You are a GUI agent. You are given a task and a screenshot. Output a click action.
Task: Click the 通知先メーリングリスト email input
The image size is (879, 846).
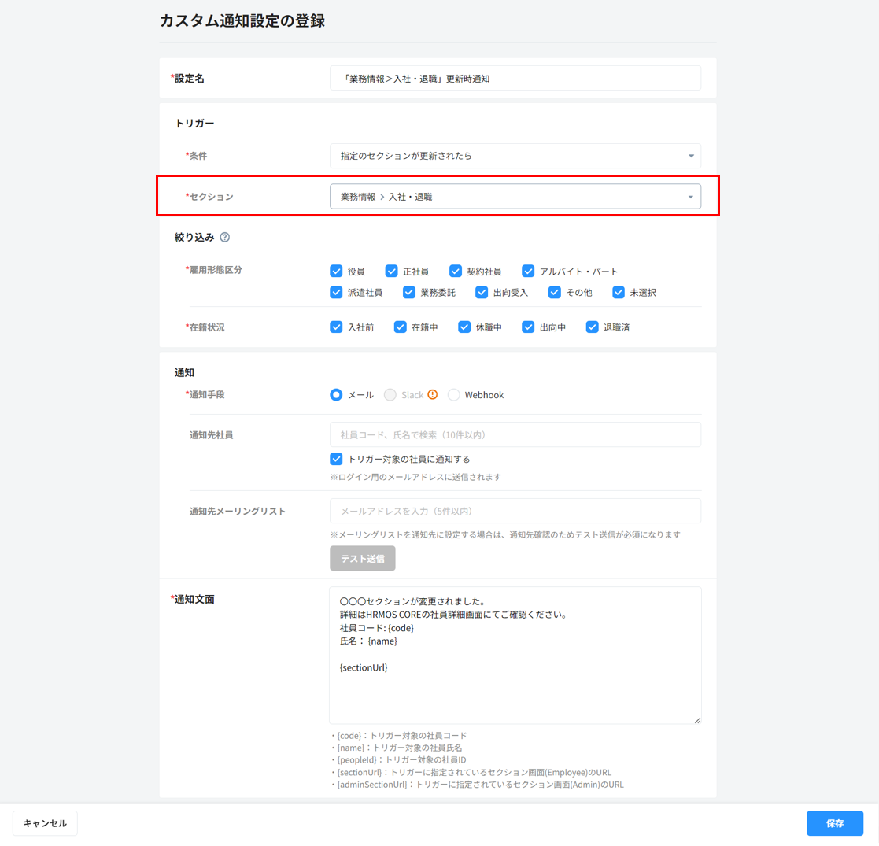(515, 511)
